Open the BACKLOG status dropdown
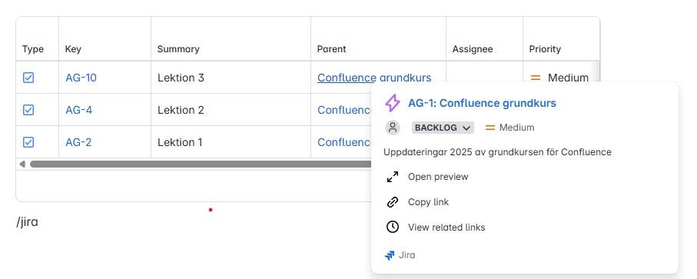The height and width of the screenshot is (279, 697). pyautogui.click(x=443, y=128)
